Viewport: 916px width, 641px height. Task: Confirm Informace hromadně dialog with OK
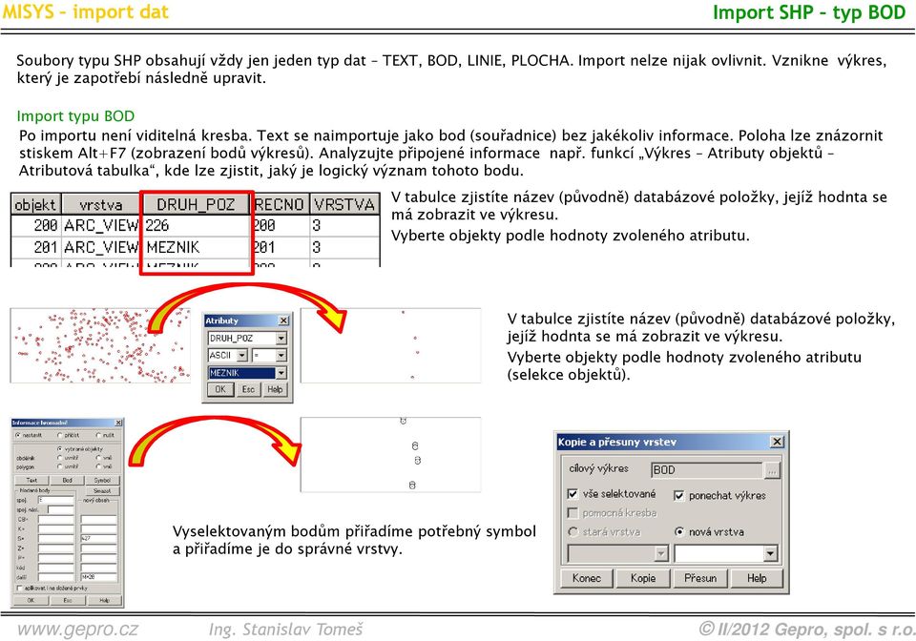[31, 600]
